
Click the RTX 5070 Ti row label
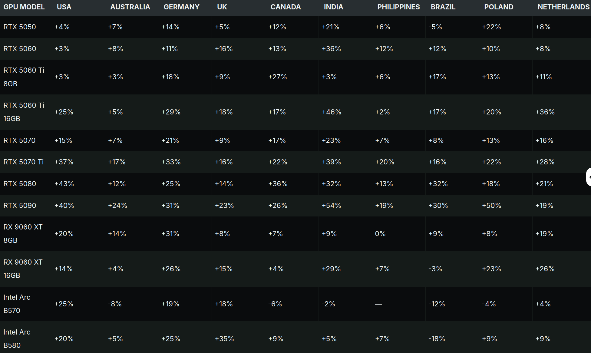point(24,162)
